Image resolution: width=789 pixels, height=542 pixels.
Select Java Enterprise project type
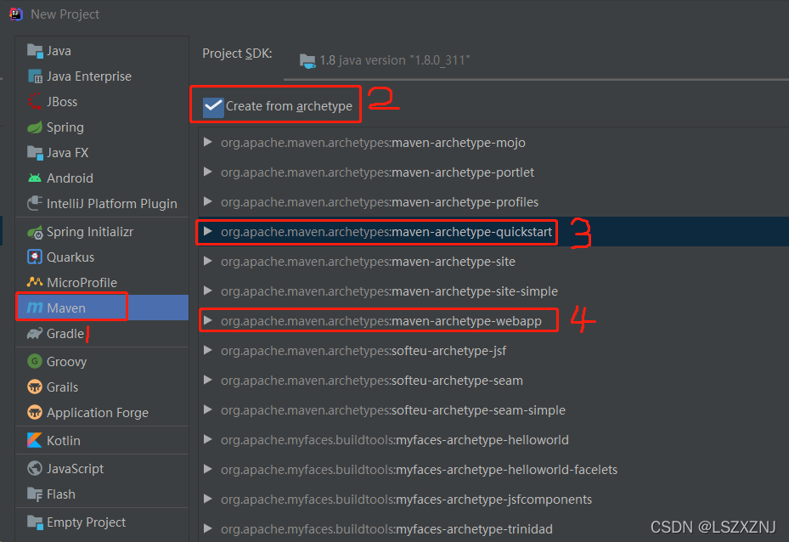102,76
